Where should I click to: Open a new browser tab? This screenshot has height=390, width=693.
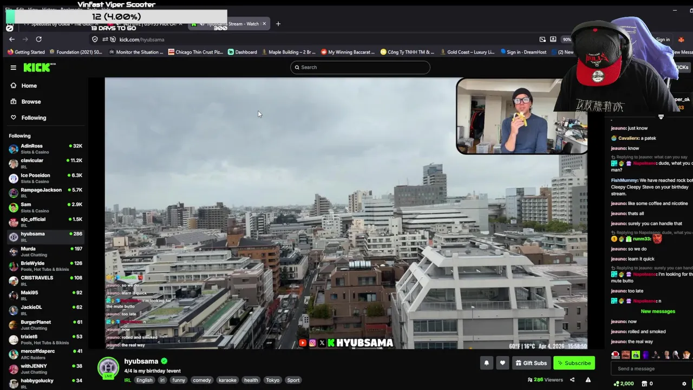(278, 24)
